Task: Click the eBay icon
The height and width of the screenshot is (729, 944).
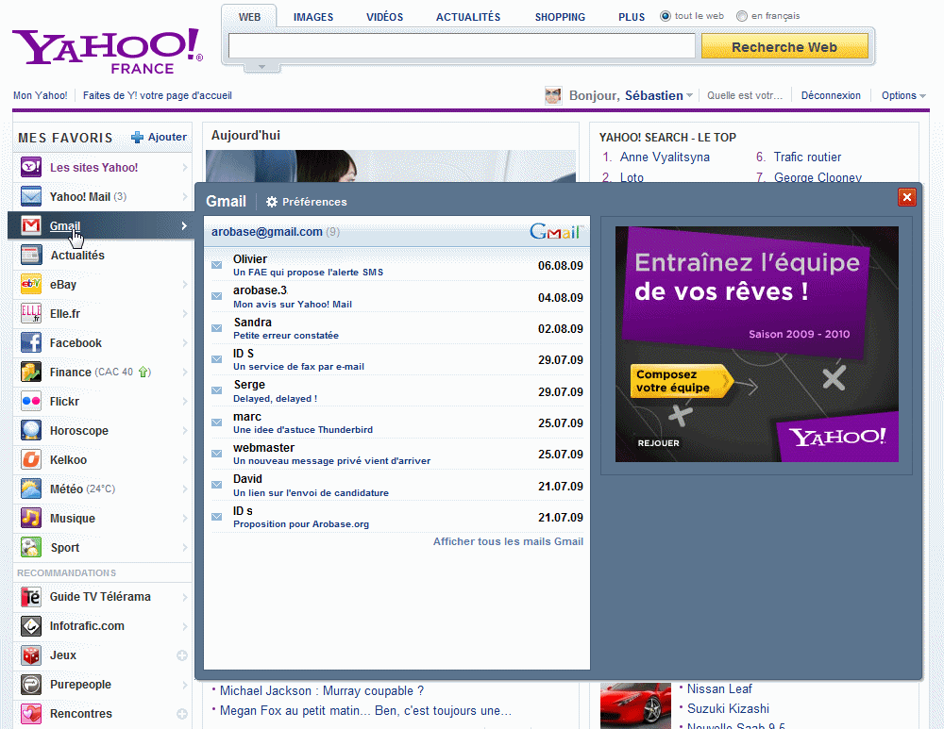Action: pyautogui.click(x=31, y=284)
